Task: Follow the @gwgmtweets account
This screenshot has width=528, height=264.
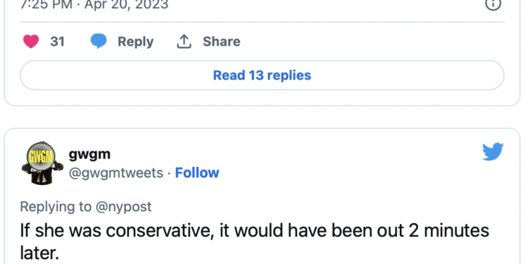Action: pos(197,172)
